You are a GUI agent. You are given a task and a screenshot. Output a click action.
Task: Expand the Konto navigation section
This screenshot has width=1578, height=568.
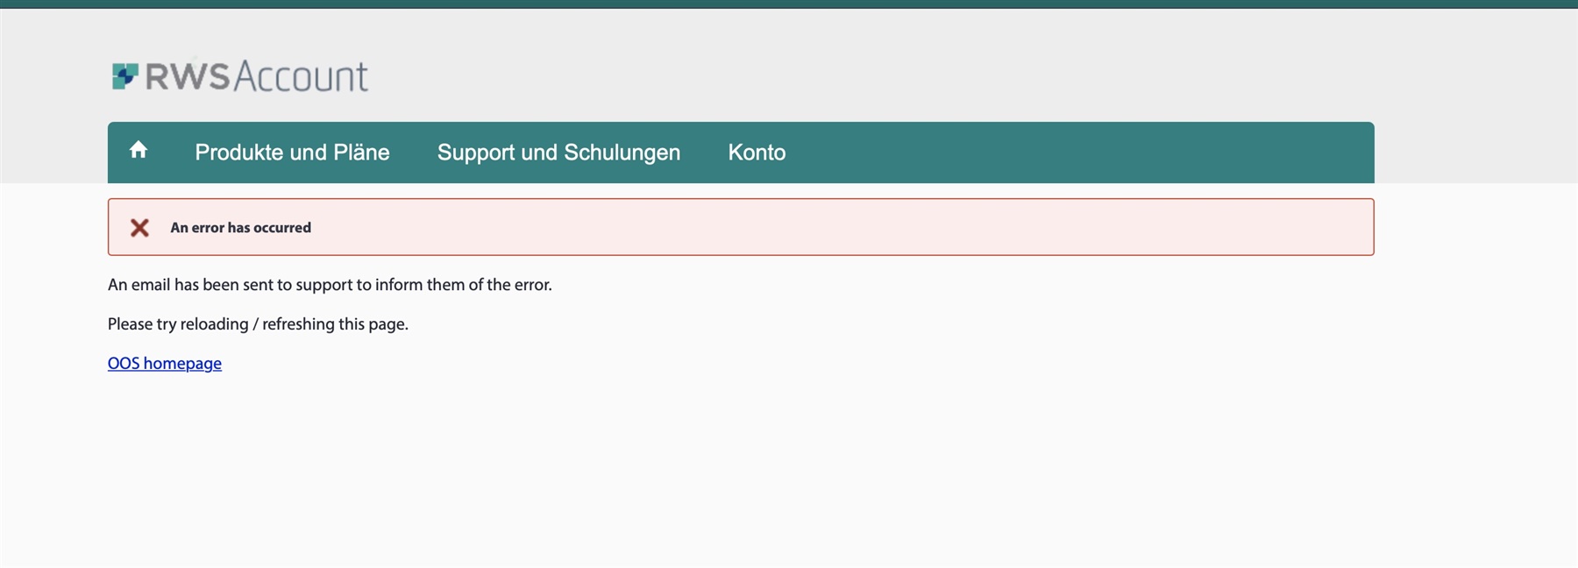pyautogui.click(x=757, y=152)
